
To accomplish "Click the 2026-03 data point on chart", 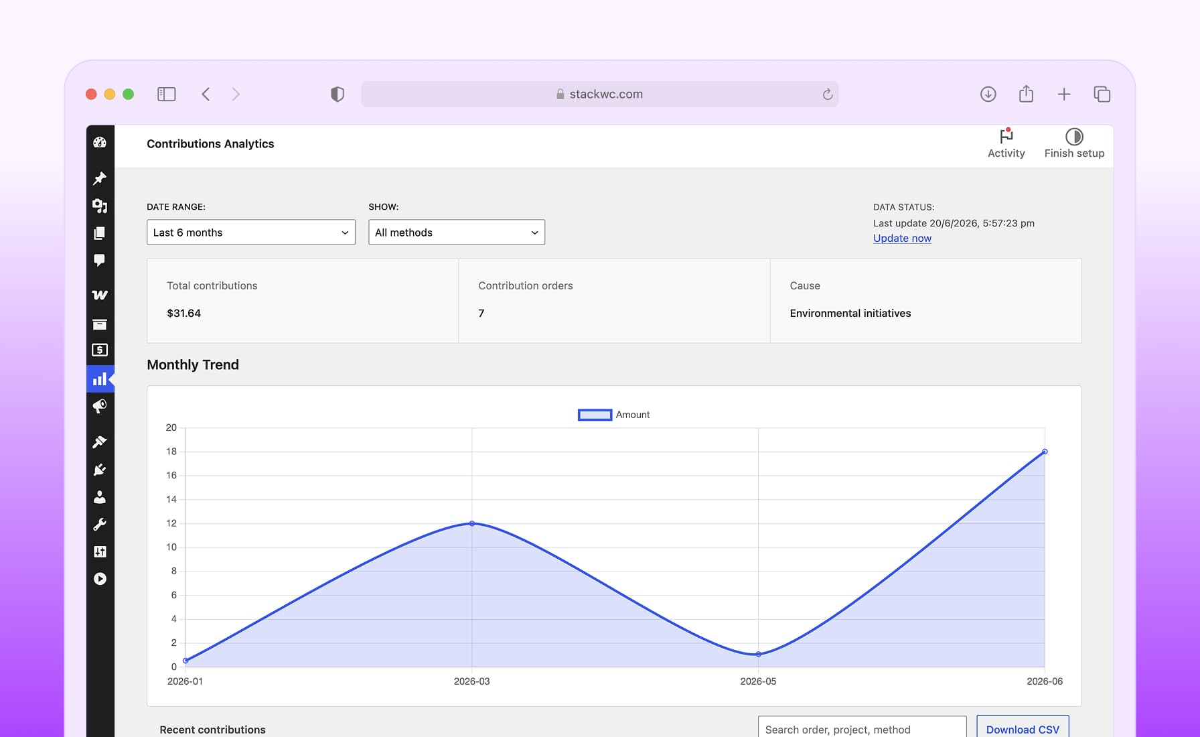I will pyautogui.click(x=472, y=523).
